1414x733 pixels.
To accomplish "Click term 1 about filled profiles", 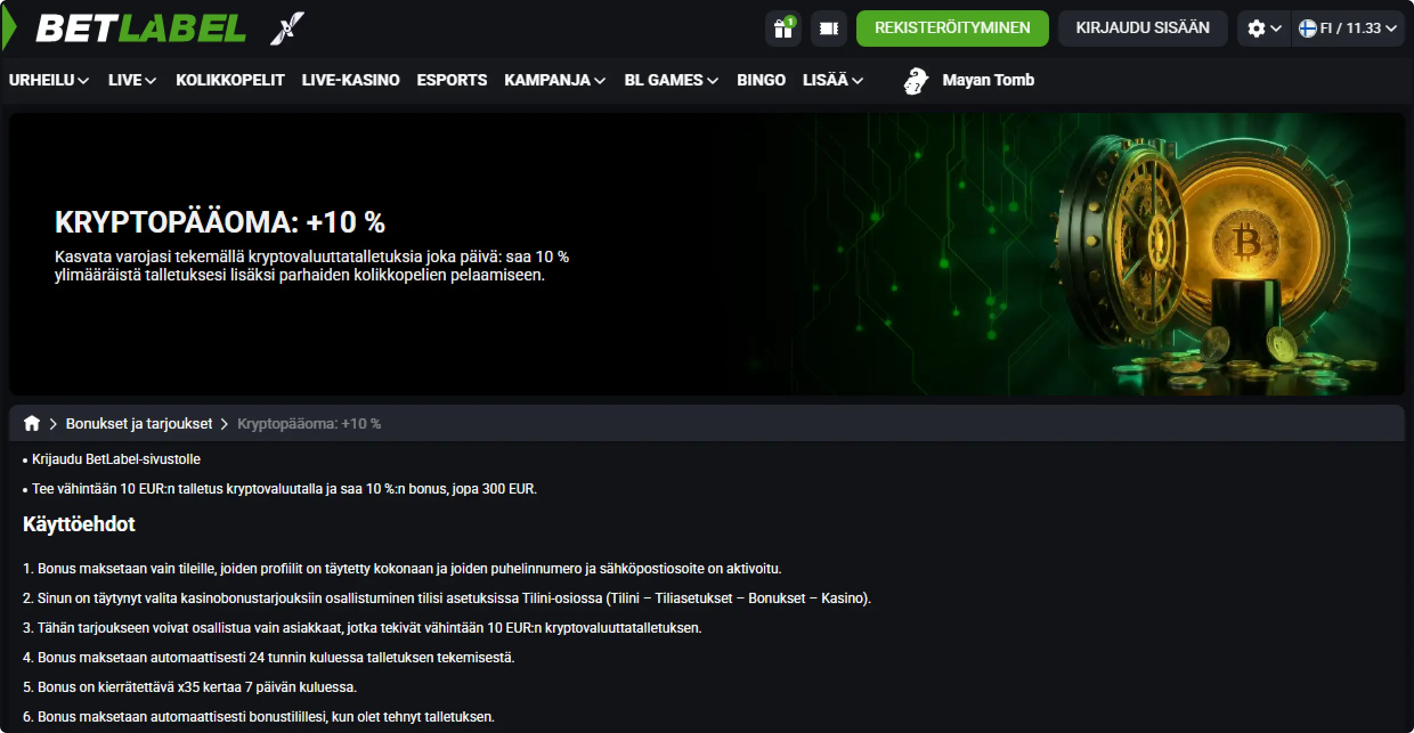I will coord(402,569).
